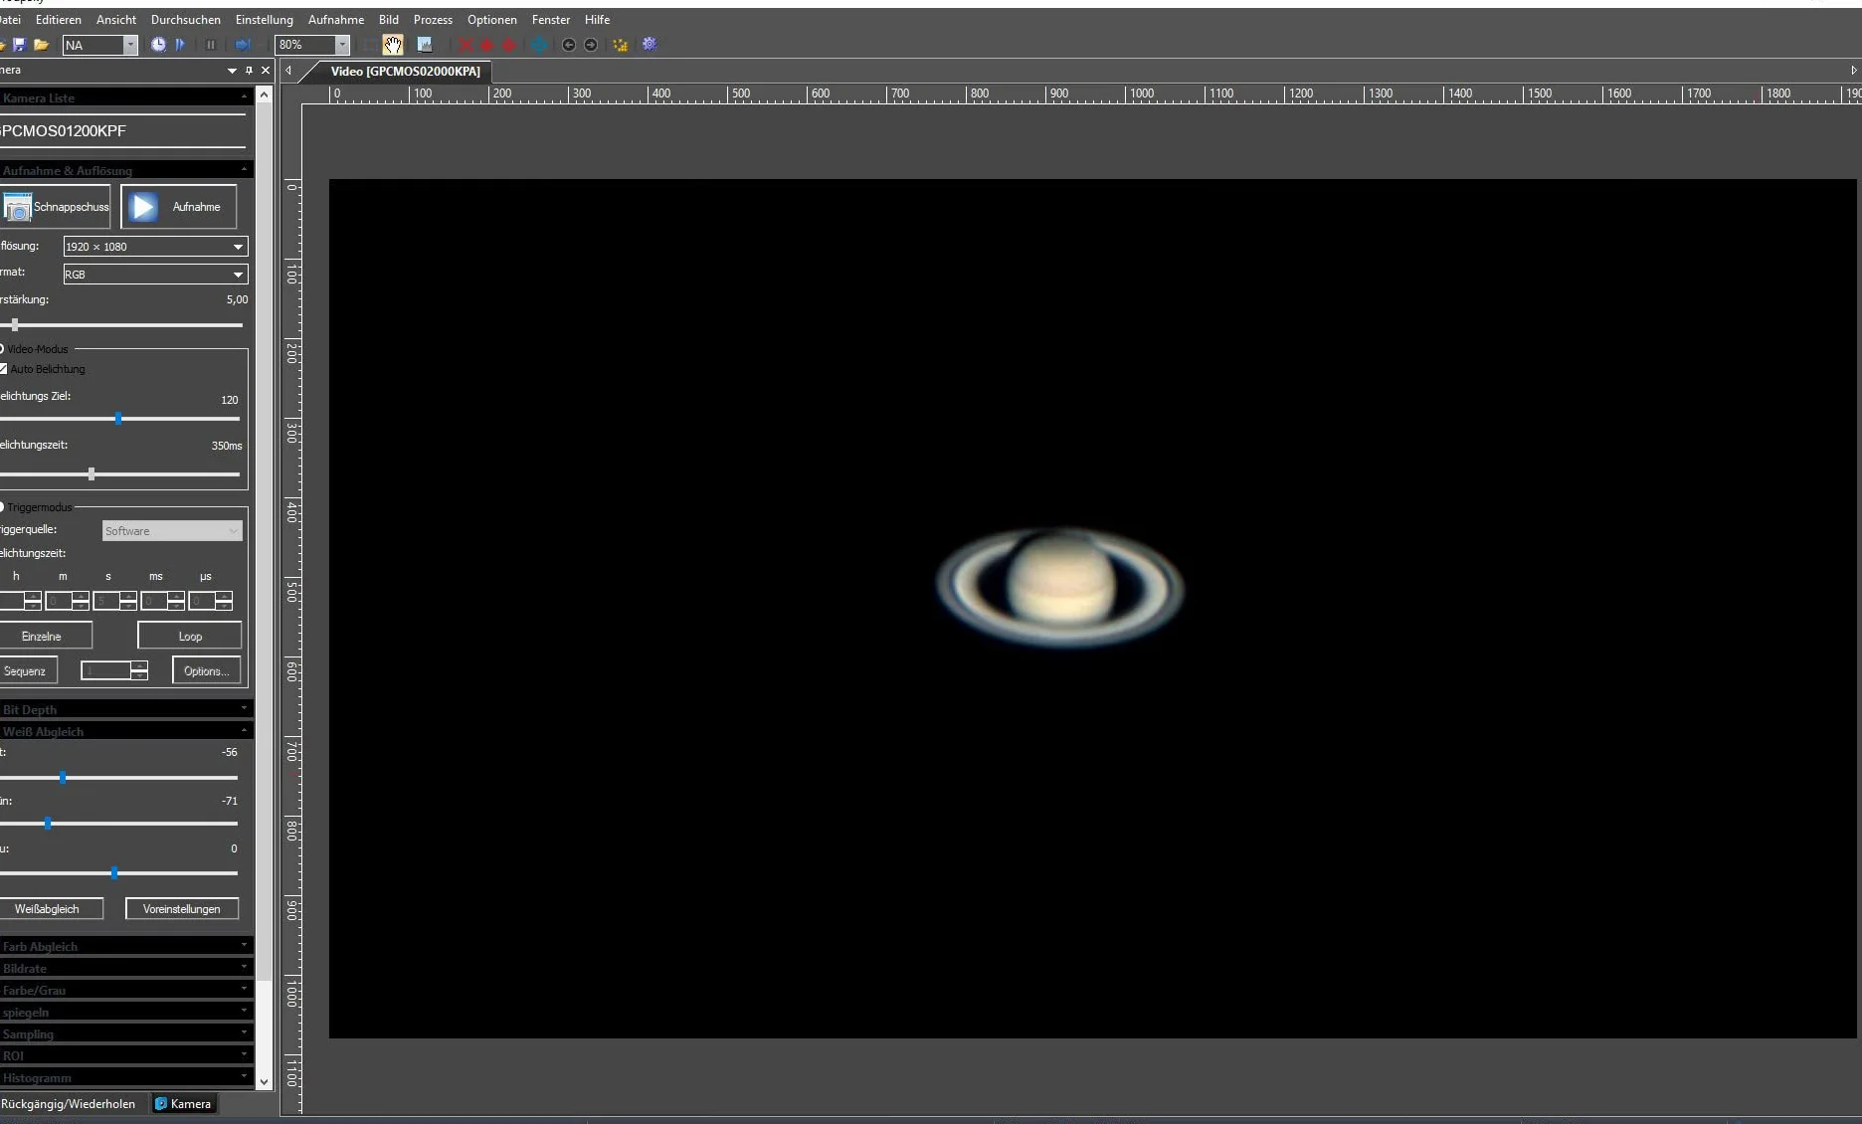
Task: Select the hand pan tool
Action: (x=393, y=45)
